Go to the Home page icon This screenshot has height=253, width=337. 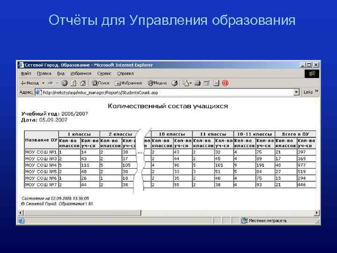click(x=83, y=83)
